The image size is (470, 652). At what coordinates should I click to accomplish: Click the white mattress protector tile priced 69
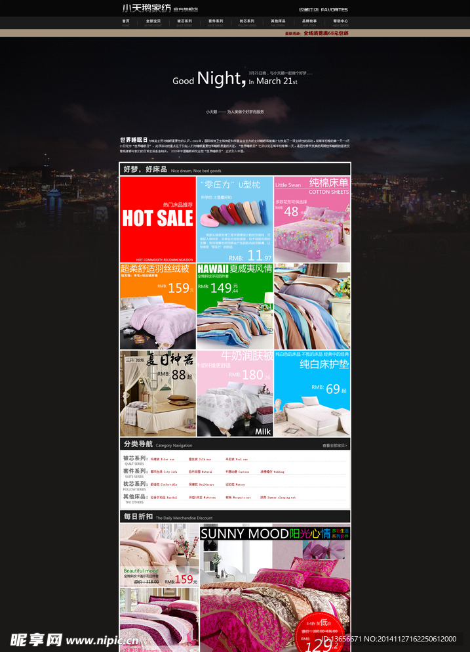coord(312,393)
